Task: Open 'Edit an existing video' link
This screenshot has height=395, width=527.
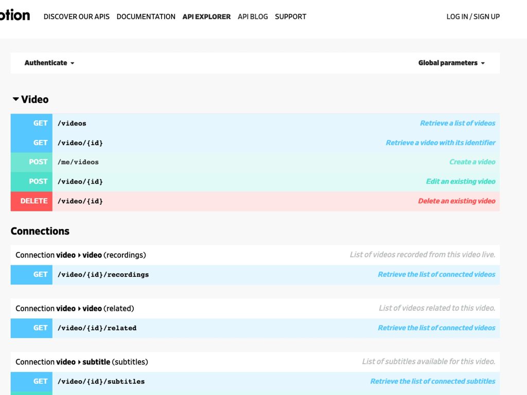Action: coord(461,182)
